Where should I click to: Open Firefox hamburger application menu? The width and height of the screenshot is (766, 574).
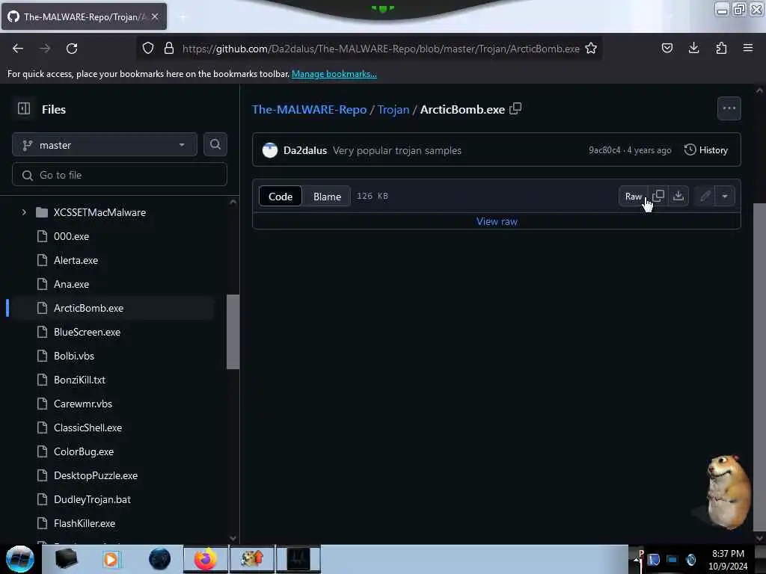click(x=747, y=48)
